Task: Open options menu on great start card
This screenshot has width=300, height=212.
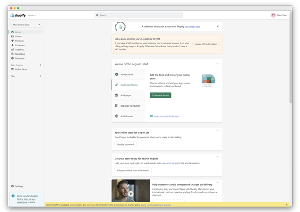Action: coord(217,64)
